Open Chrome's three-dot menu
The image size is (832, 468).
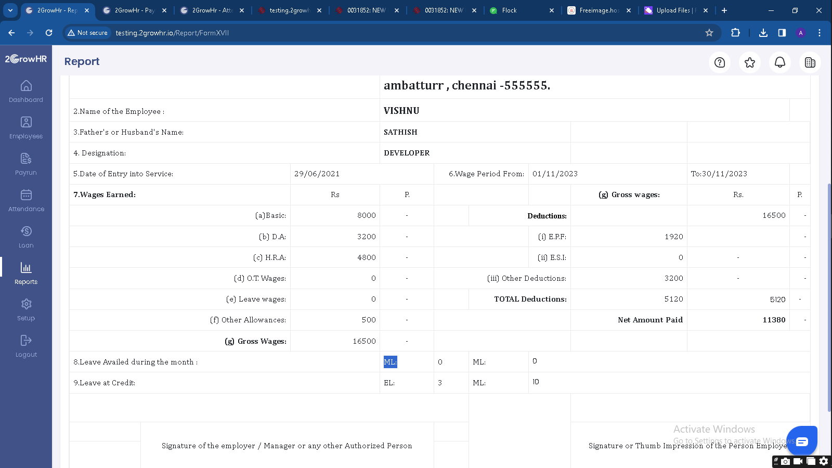click(820, 33)
